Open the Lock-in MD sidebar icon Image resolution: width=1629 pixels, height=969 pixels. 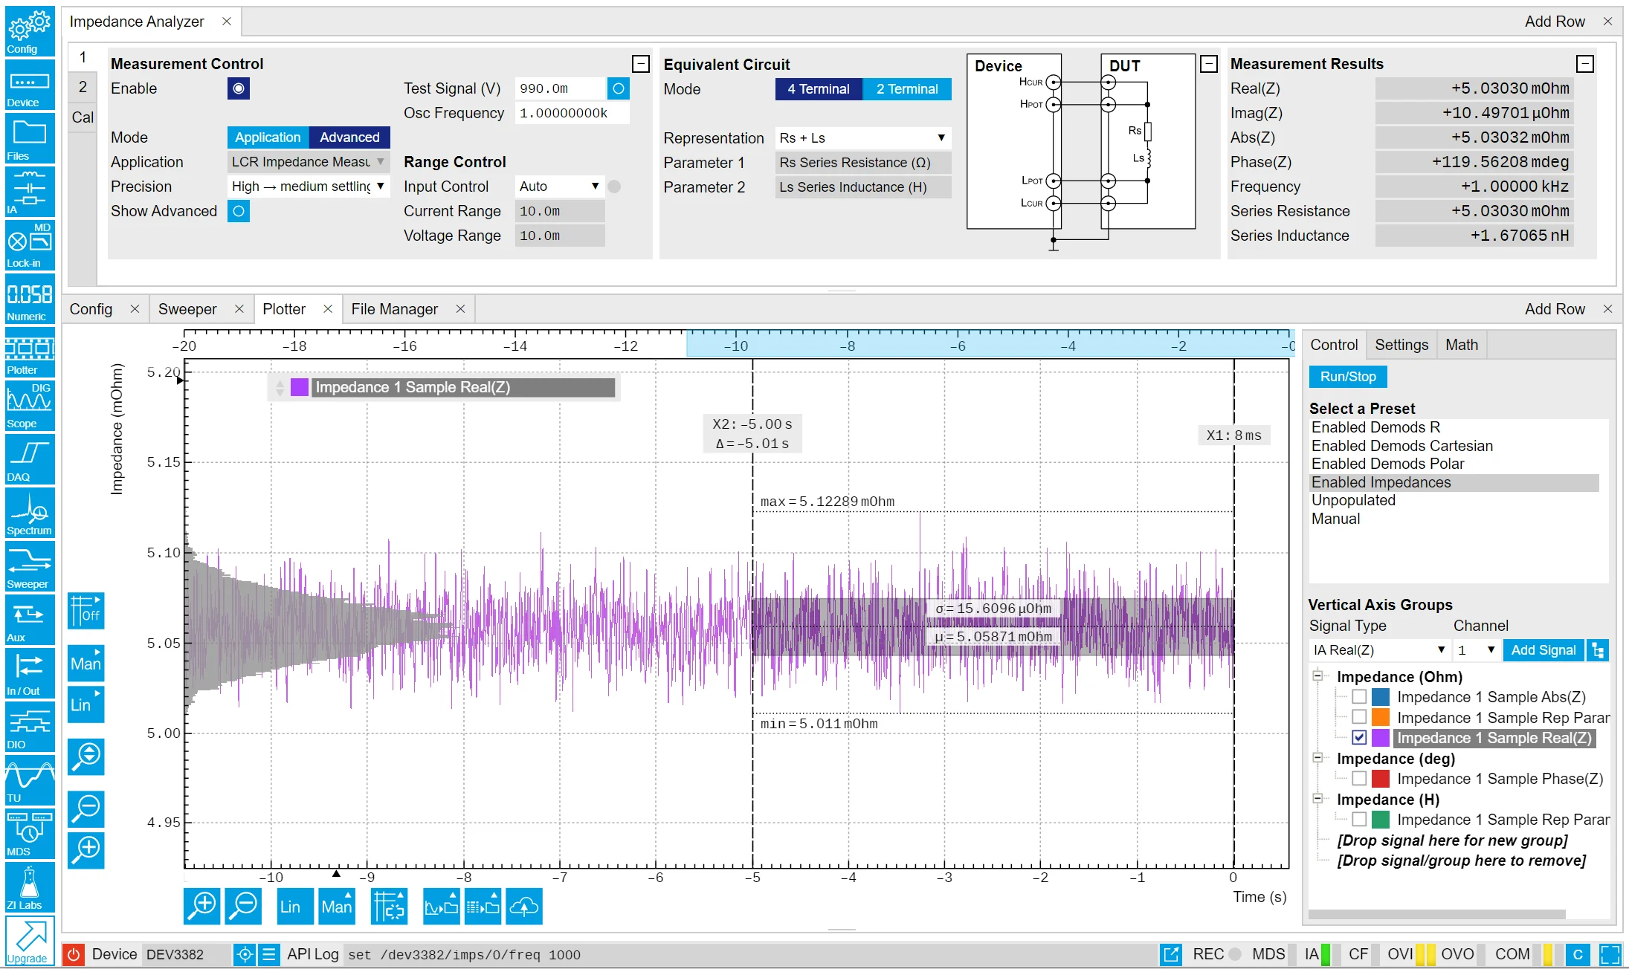(30, 244)
